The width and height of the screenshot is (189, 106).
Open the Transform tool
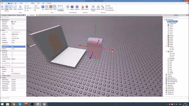[x=20, y=8]
